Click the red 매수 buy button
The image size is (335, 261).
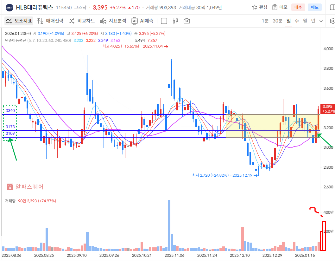pos(298,7)
